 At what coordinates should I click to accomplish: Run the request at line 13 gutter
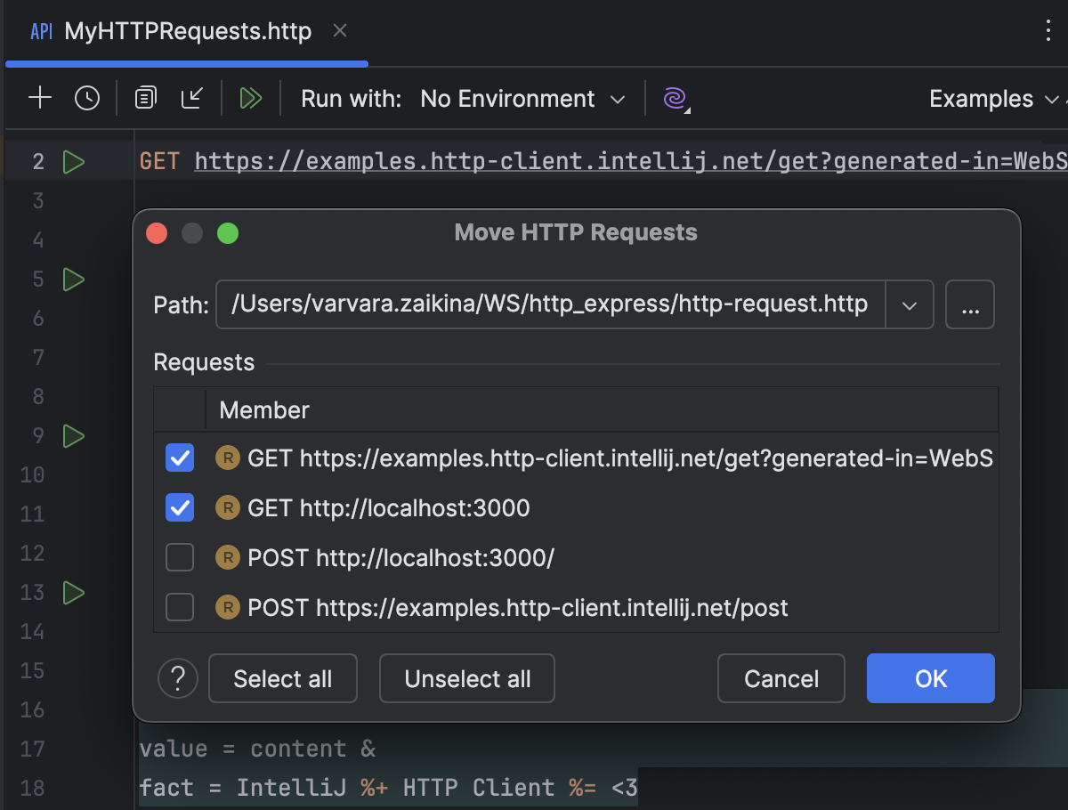[74, 593]
